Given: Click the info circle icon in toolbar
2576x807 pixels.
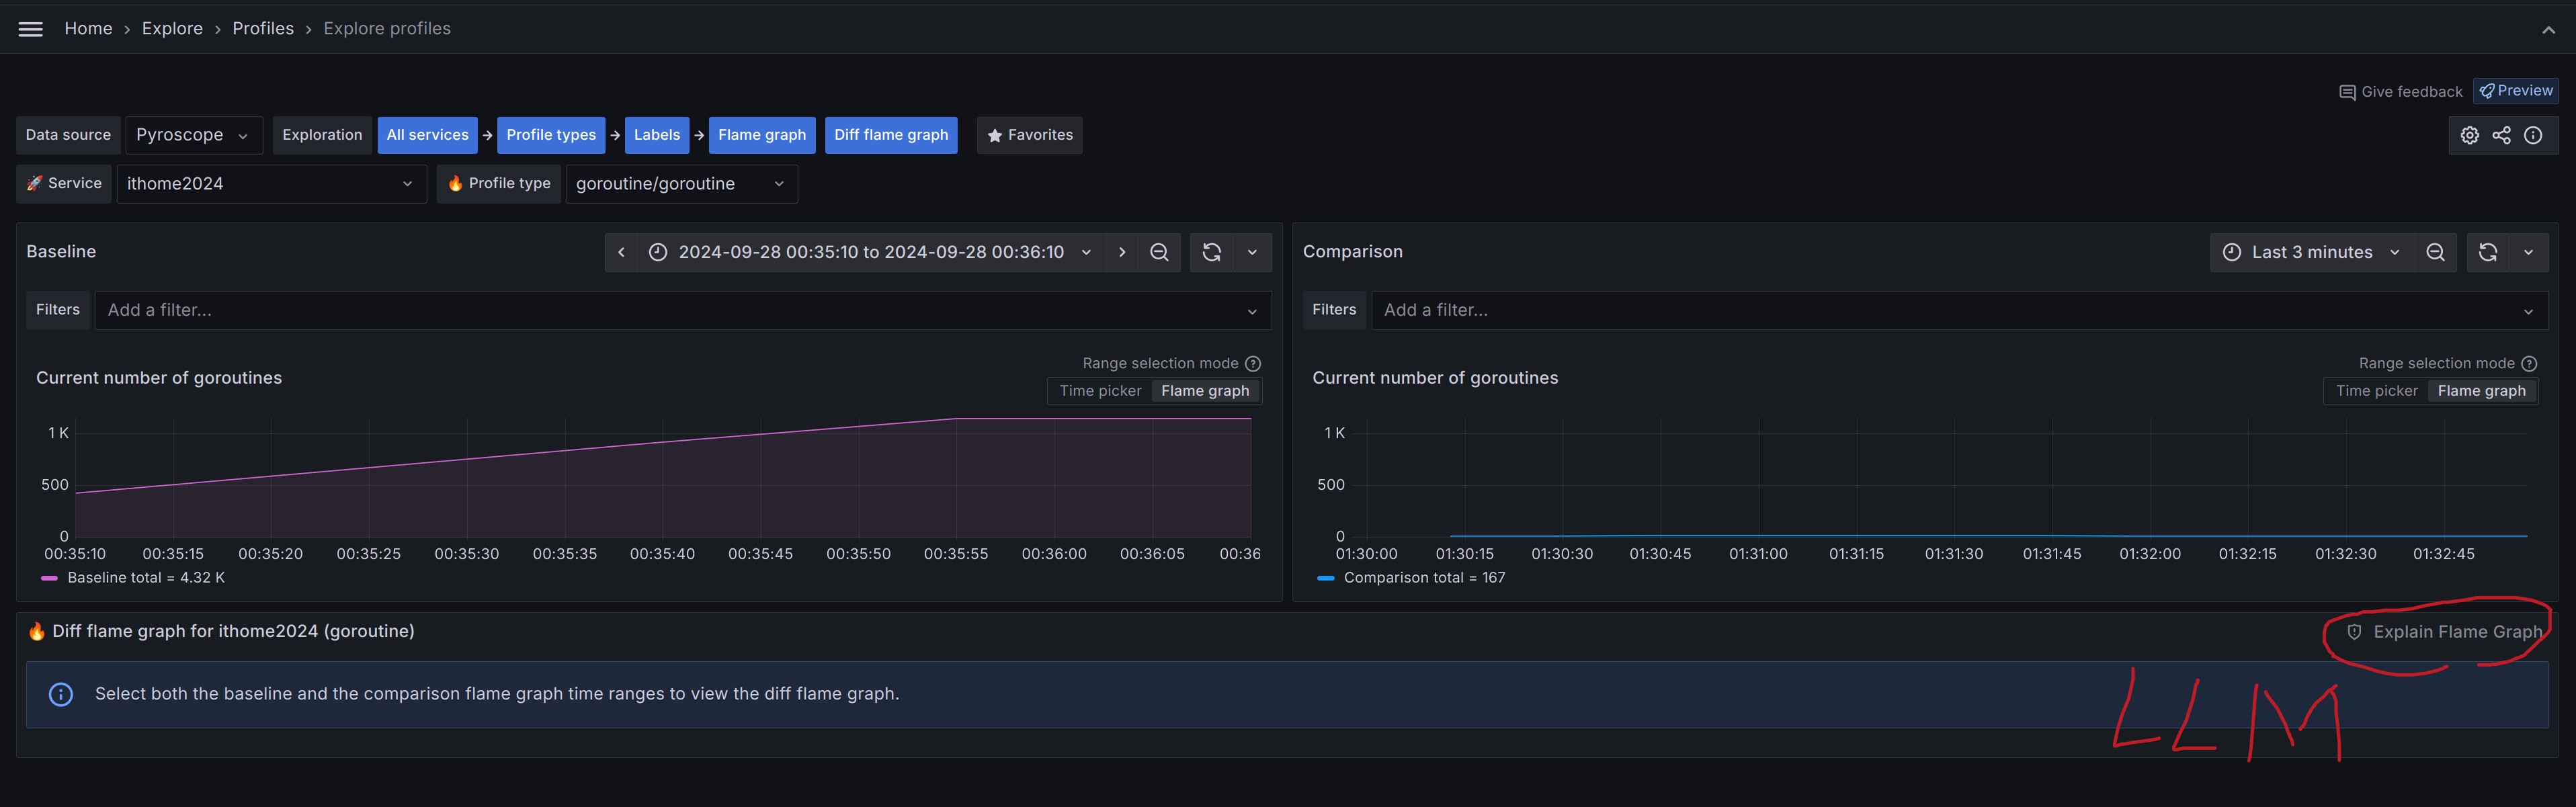Looking at the screenshot, I should pos(2533,135).
